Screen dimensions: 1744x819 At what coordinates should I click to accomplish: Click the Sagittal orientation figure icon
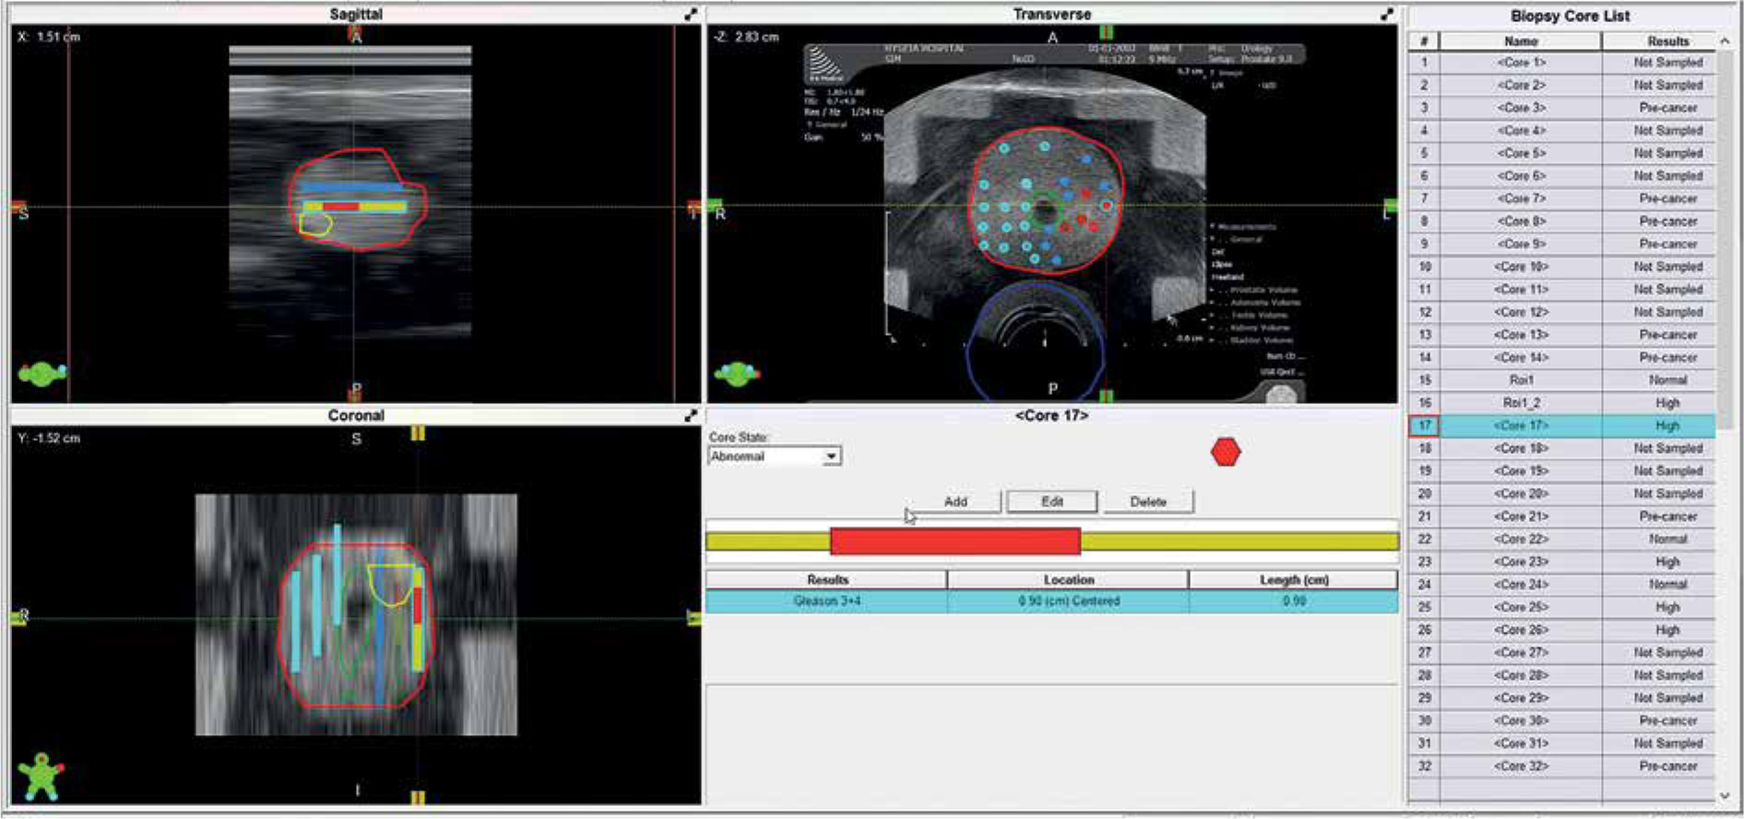pyautogui.click(x=42, y=374)
